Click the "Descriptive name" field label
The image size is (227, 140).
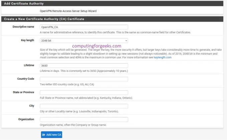pyautogui.click(x=23, y=26)
